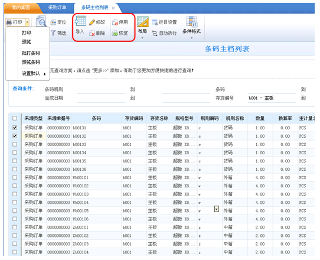Open the 布局 layout dropdown
The width and height of the screenshot is (320, 260).
[142, 38]
